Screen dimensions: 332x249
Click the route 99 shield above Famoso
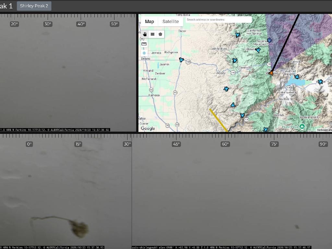(x=151, y=90)
